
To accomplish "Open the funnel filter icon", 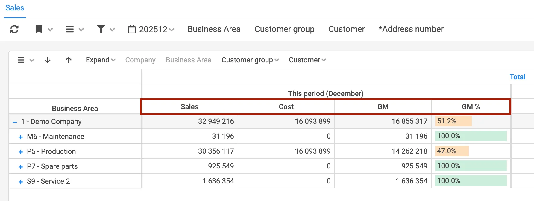I will (101, 29).
